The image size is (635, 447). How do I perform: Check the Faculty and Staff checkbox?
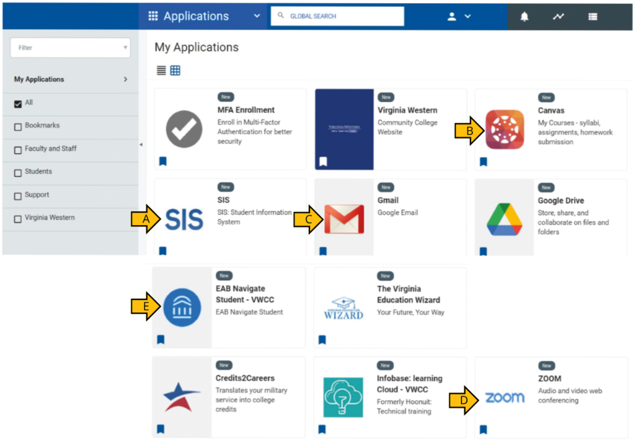[18, 150]
